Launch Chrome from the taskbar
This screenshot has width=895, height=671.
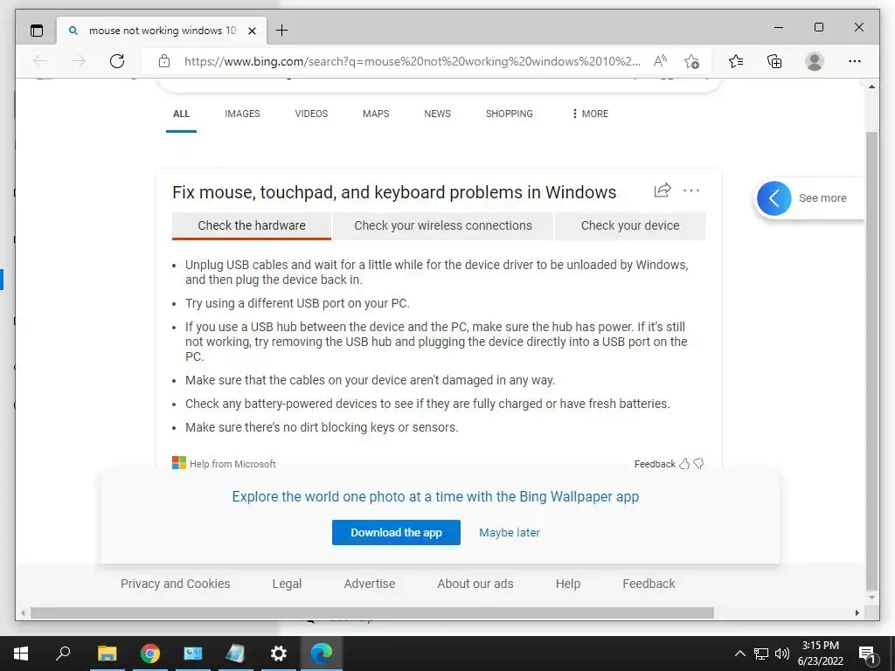[x=150, y=654]
